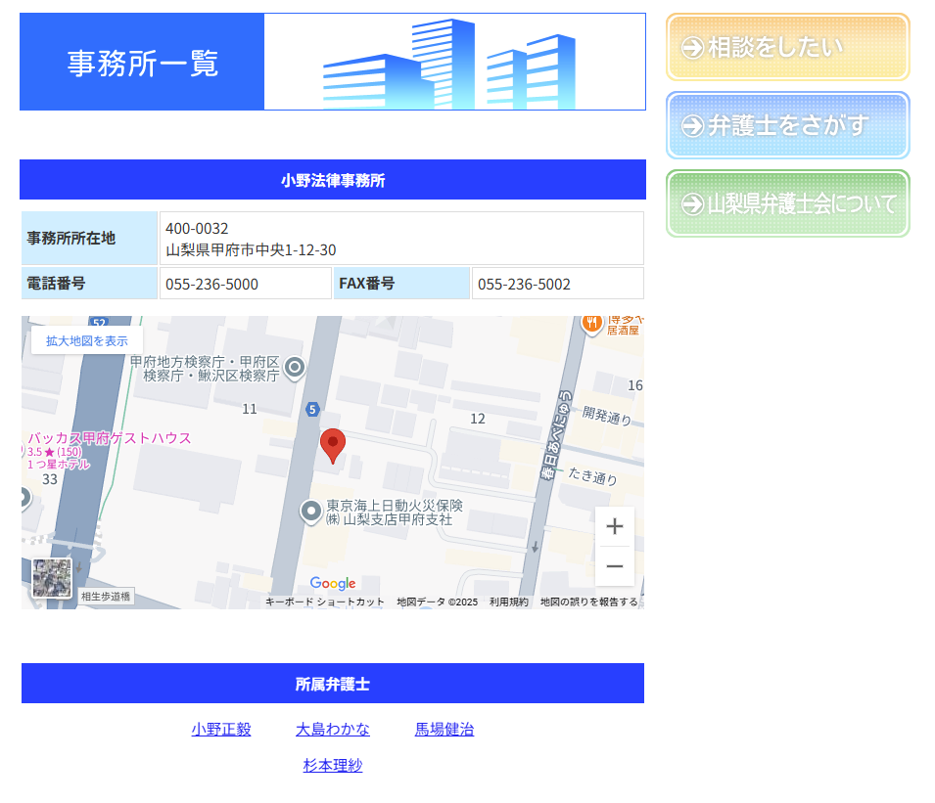Viewport: 935px width, 803px height.
Task: Open the Google logo link on map
Action: pos(333,584)
